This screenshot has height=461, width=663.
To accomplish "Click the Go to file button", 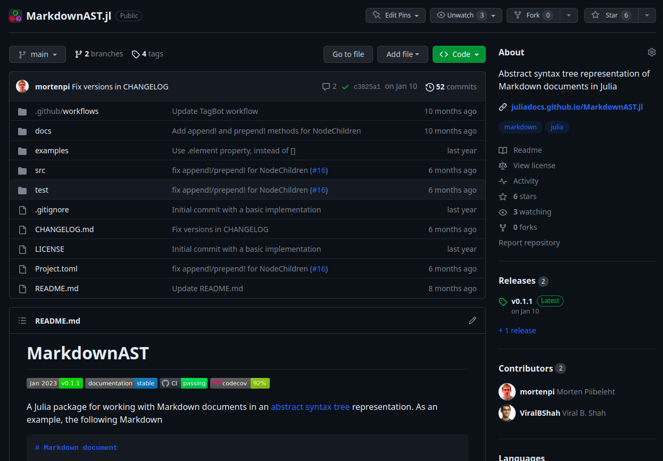I will (349, 54).
